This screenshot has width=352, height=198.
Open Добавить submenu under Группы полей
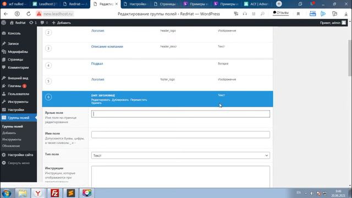9,133
